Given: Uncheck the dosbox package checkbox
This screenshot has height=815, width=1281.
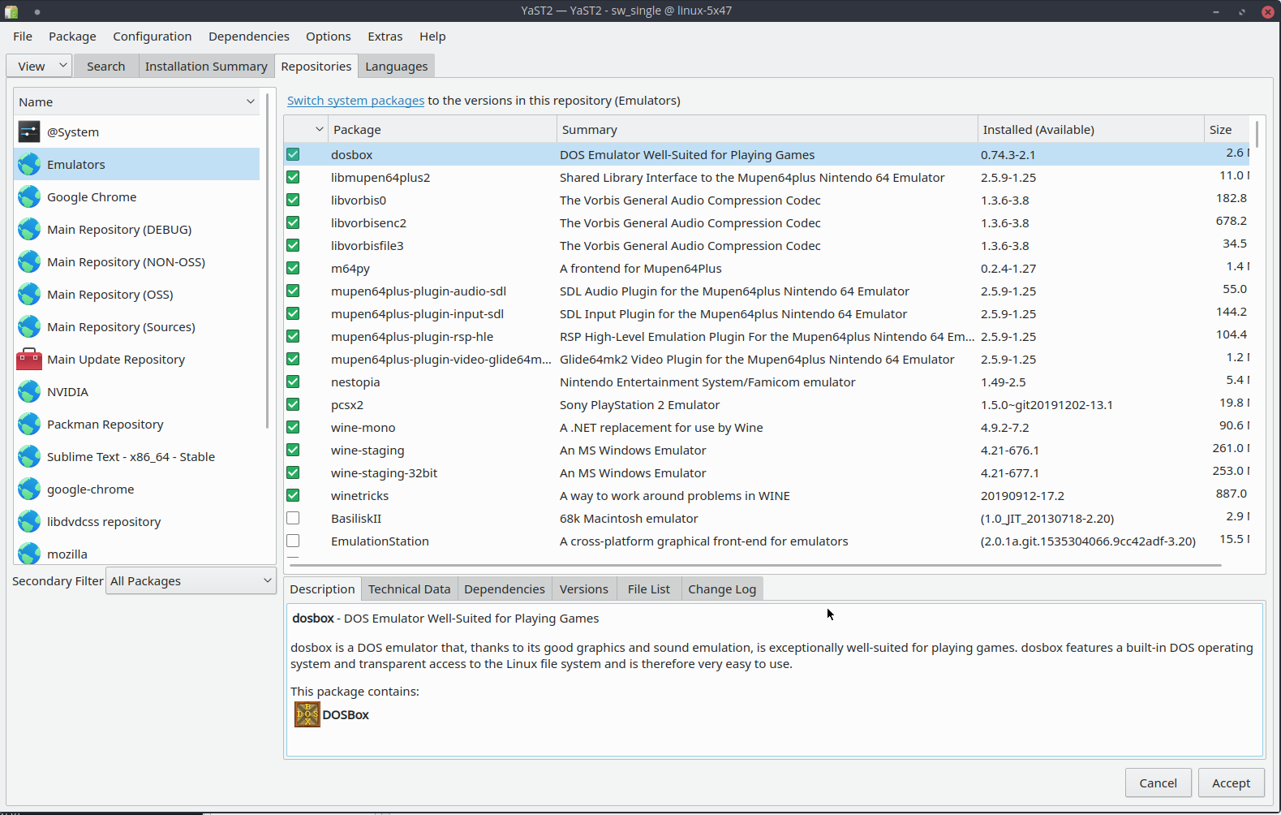Looking at the screenshot, I should click(x=293, y=154).
